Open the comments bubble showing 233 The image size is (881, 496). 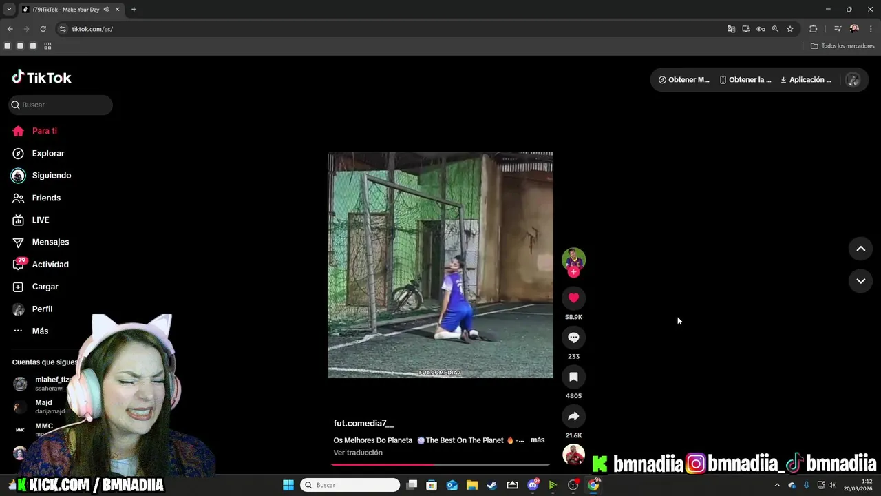point(573,338)
